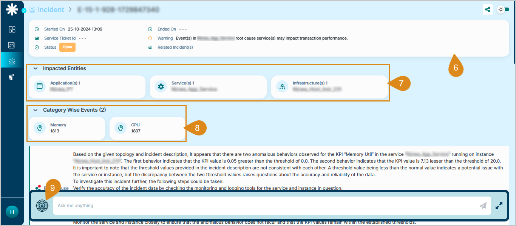Collapse the Impacted Entities section
This screenshot has width=516, height=226.
(36, 69)
